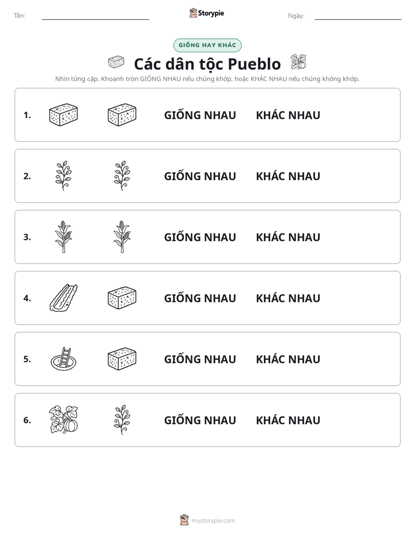Viewport: 415px width, 537px height.
Task: Click the Storypie logo at top
Action: point(206,13)
